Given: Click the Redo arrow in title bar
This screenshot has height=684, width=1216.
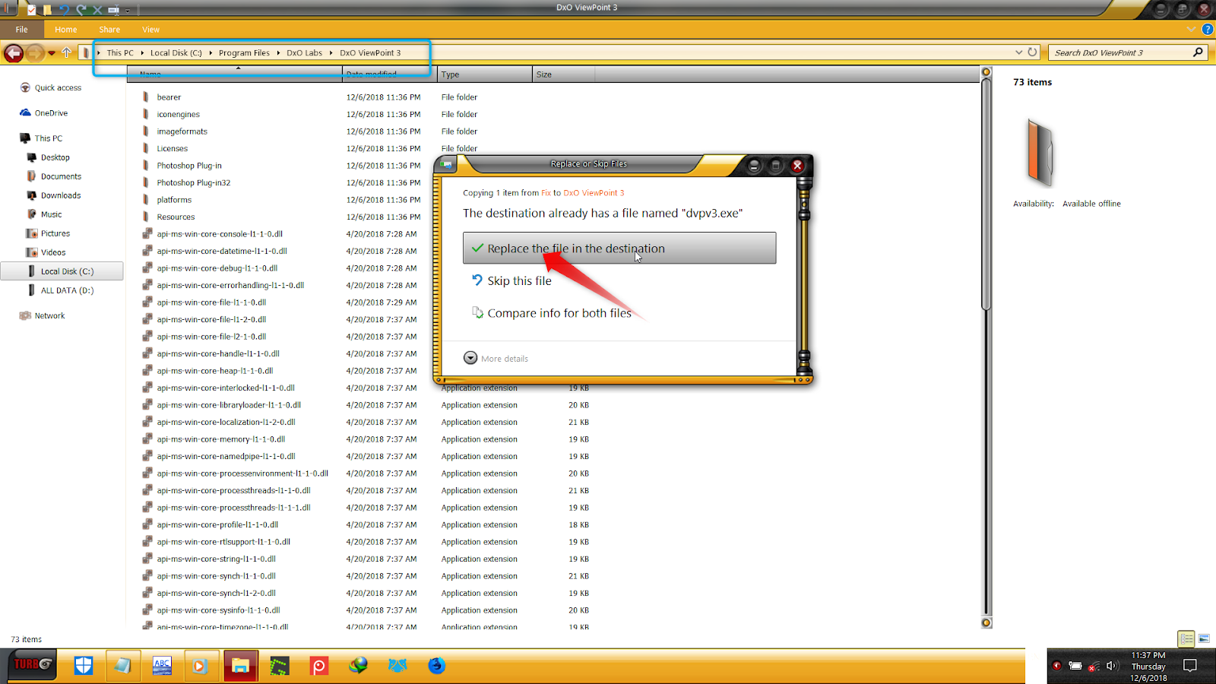Looking at the screenshot, I should point(81,10).
